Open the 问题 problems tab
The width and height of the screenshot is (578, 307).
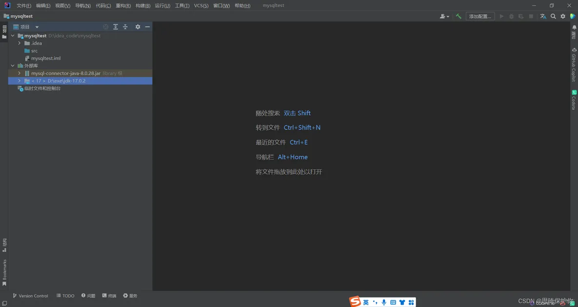pyautogui.click(x=88, y=296)
